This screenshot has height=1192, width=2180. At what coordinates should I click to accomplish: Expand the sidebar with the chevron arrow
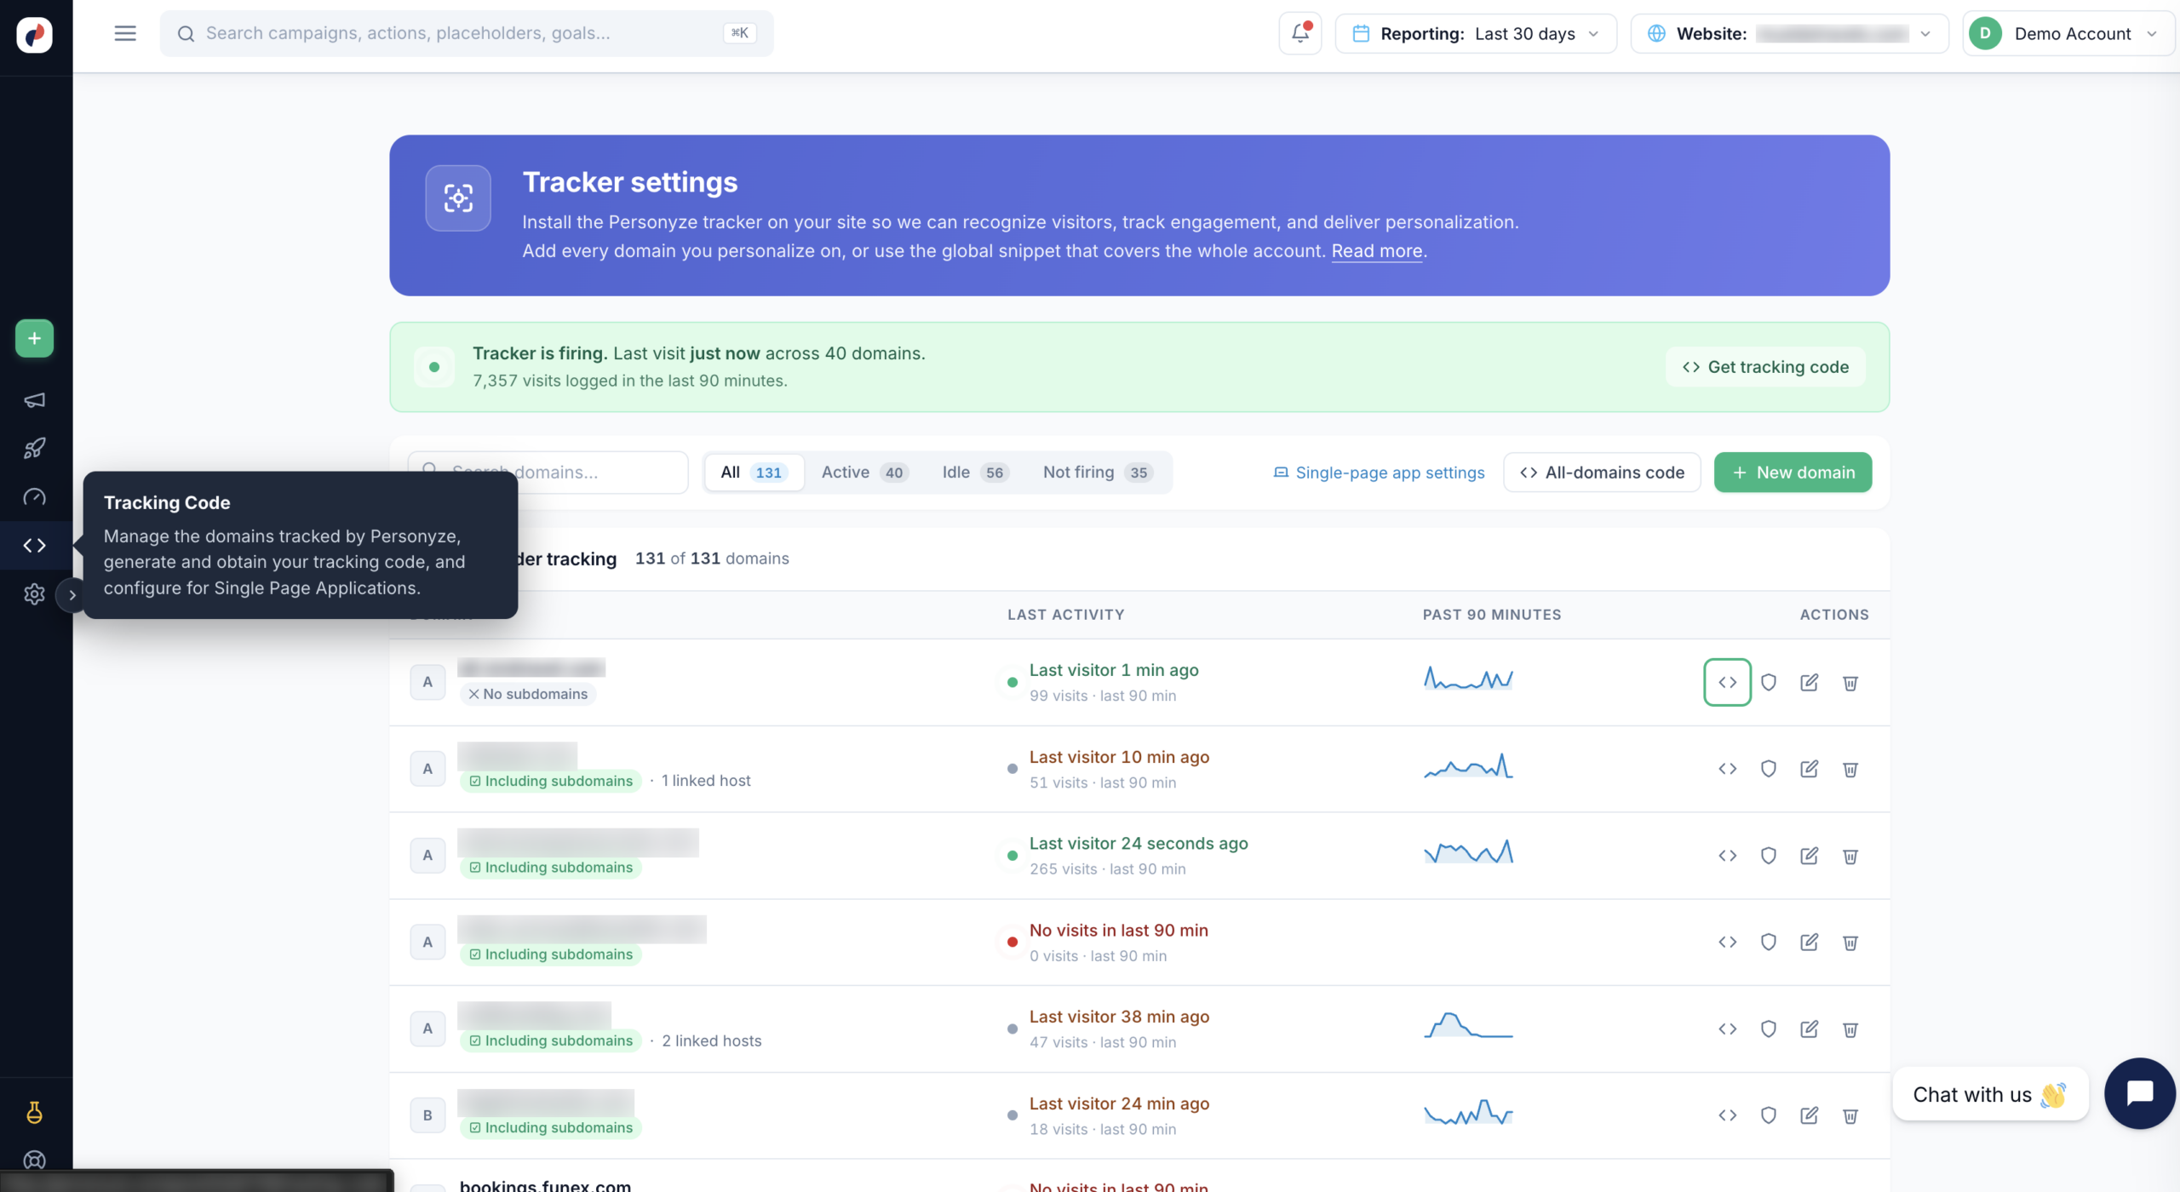pyautogui.click(x=72, y=595)
